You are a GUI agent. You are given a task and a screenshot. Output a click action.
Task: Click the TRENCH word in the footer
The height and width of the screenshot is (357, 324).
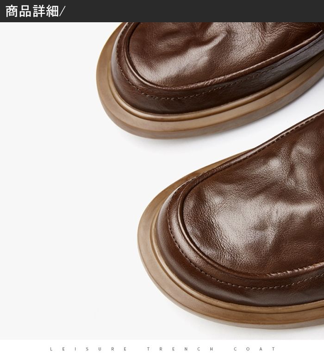click(x=180, y=349)
